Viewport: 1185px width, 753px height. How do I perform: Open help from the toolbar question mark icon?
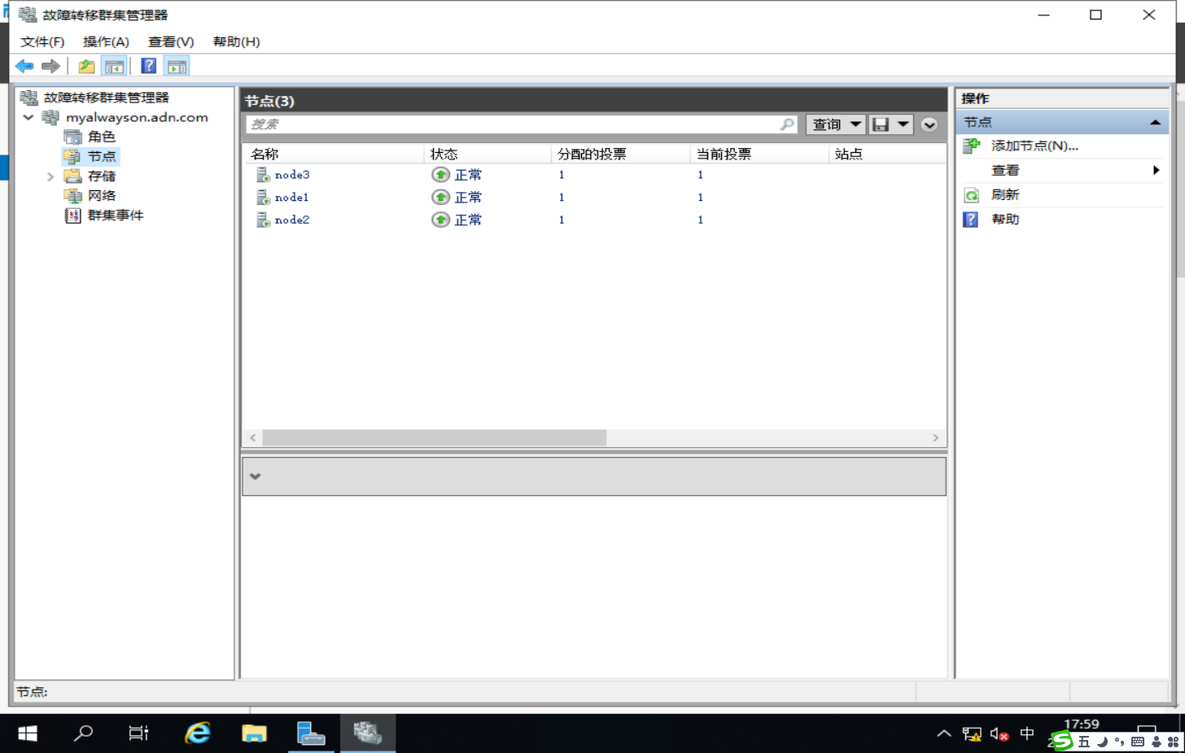(x=149, y=67)
